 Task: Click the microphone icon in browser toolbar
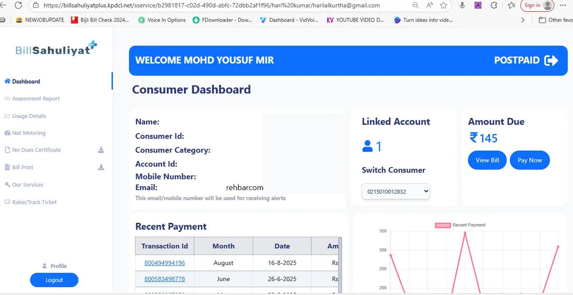pyautogui.click(x=462, y=5)
